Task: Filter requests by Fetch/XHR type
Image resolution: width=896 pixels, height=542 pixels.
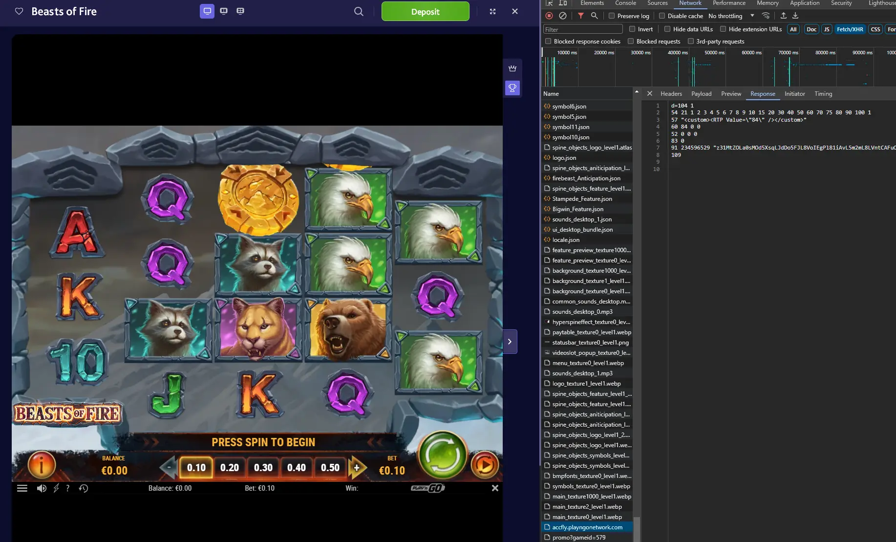Action: point(850,29)
